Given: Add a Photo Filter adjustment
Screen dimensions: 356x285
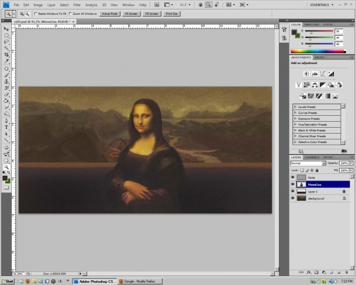Looking at the screenshot, I should (331, 85).
